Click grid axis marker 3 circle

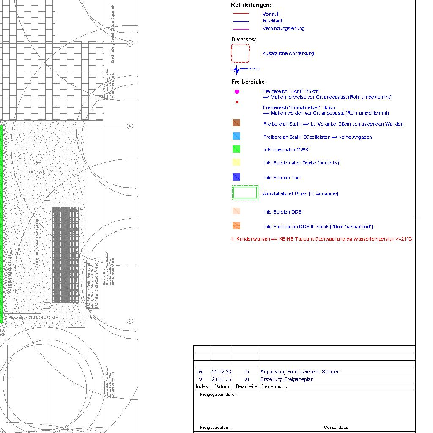click(x=130, y=43)
